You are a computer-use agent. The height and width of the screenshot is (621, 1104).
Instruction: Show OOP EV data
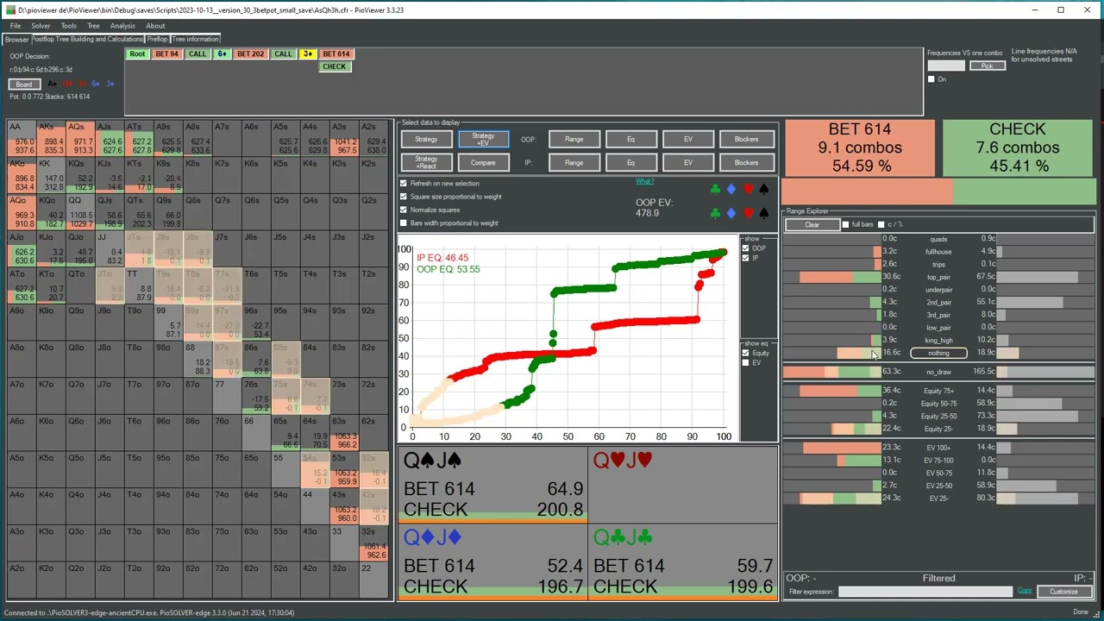pyautogui.click(x=688, y=139)
